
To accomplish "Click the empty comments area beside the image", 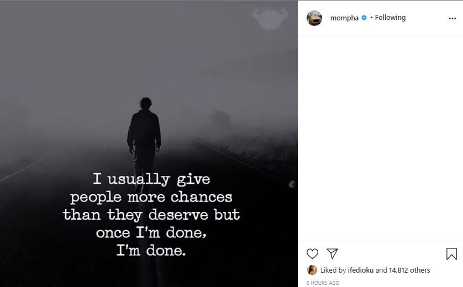I will pyautogui.click(x=380, y=138).
